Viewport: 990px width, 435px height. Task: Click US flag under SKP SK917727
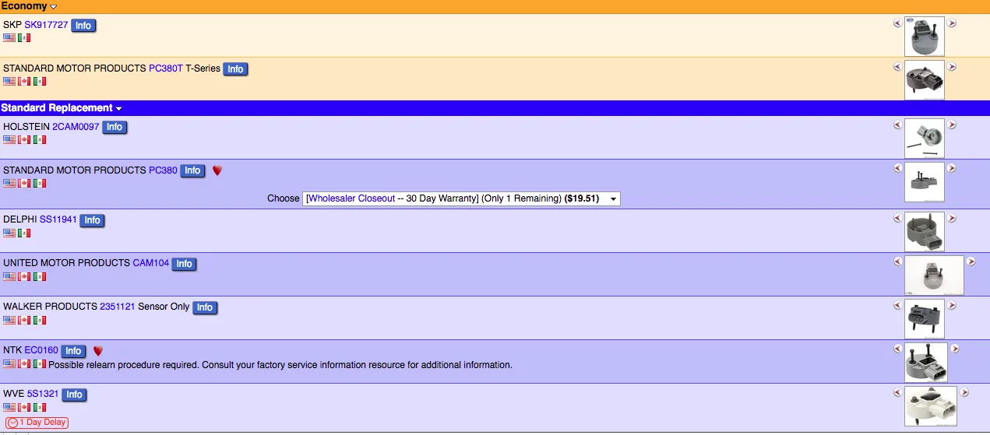[x=9, y=37]
